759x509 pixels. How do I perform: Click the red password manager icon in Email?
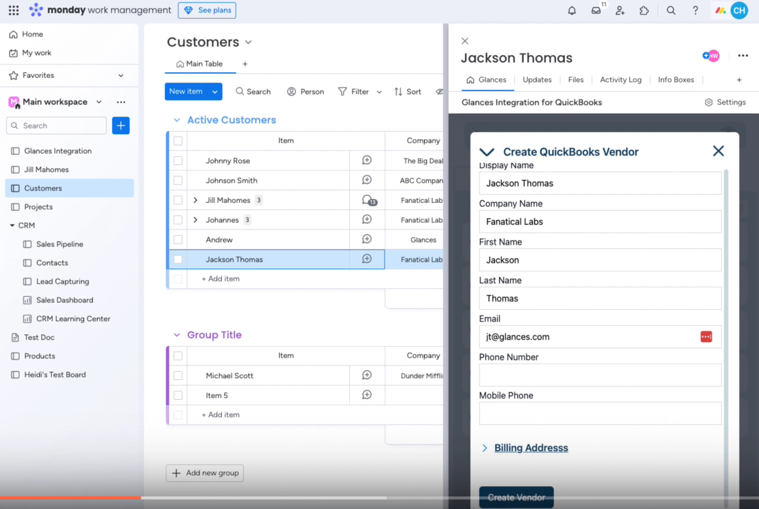click(x=707, y=336)
